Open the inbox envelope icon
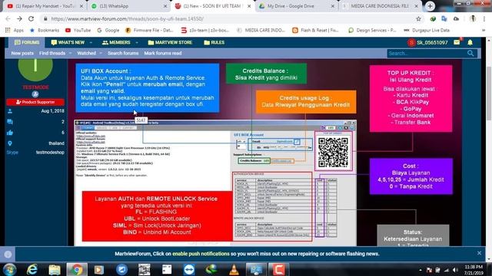The image size is (492, 276). tap(457, 42)
